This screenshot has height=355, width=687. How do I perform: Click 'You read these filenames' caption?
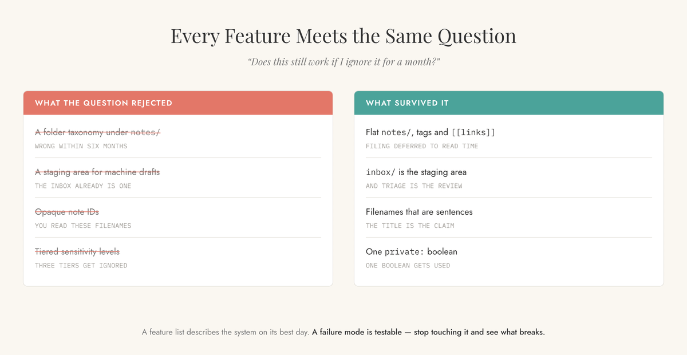pyautogui.click(x=83, y=226)
